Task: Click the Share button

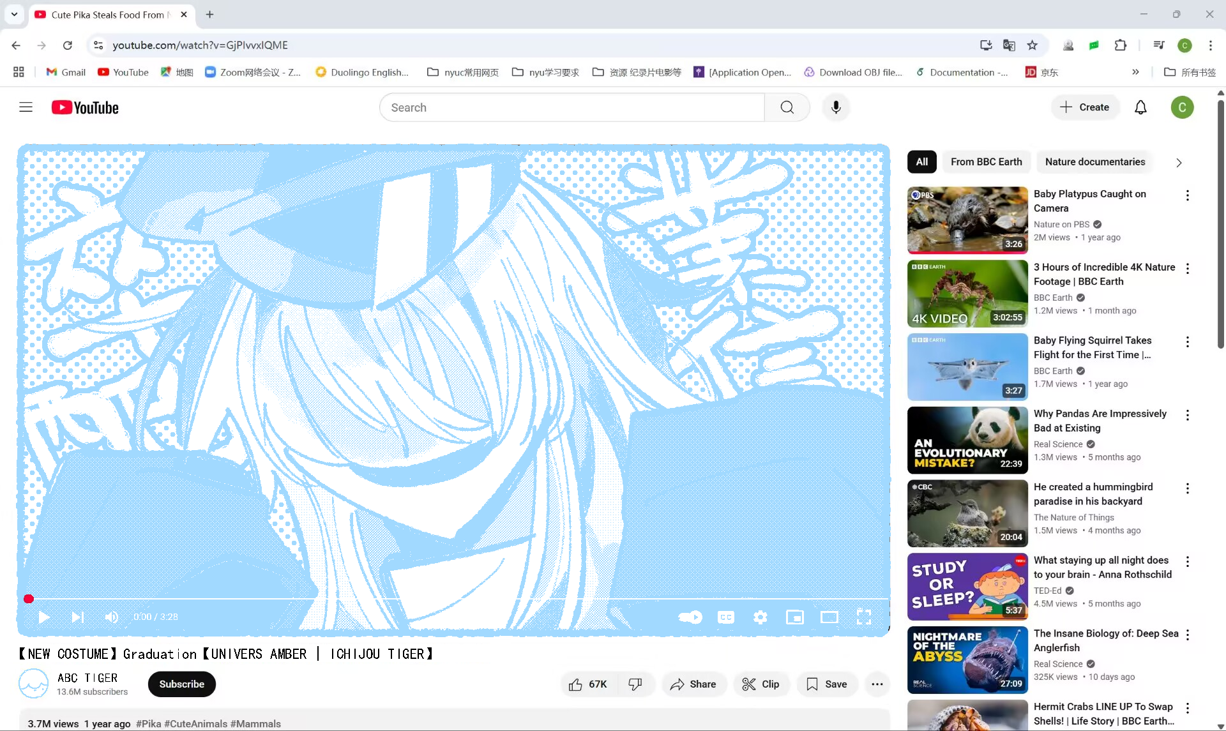Action: [693, 684]
